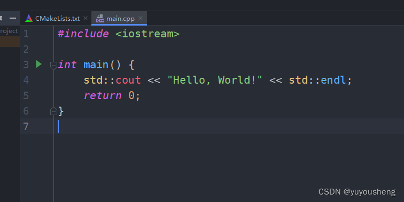404x202 pixels.
Task: Close the main.cpp tab
Action: pyautogui.click(x=141, y=18)
